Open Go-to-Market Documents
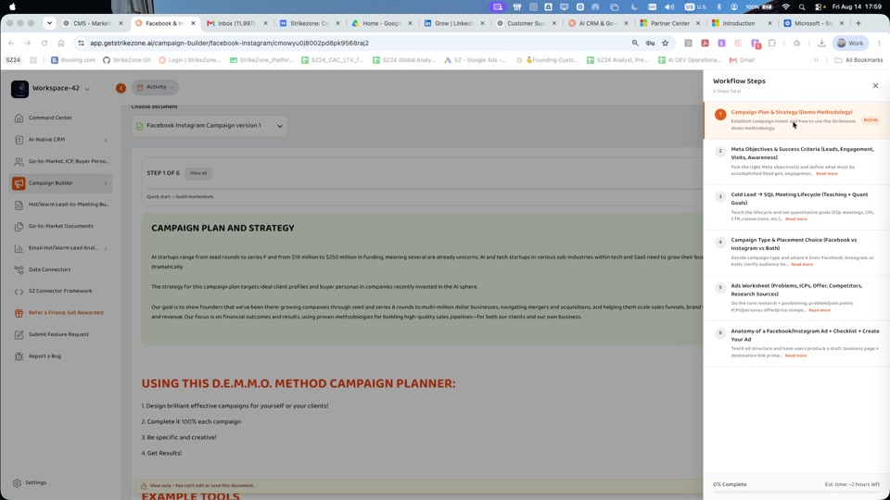The width and height of the screenshot is (890, 500). [x=61, y=226]
